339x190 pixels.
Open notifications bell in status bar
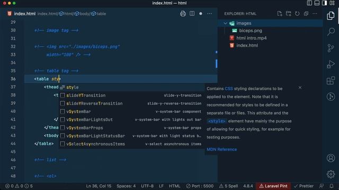click(332, 186)
